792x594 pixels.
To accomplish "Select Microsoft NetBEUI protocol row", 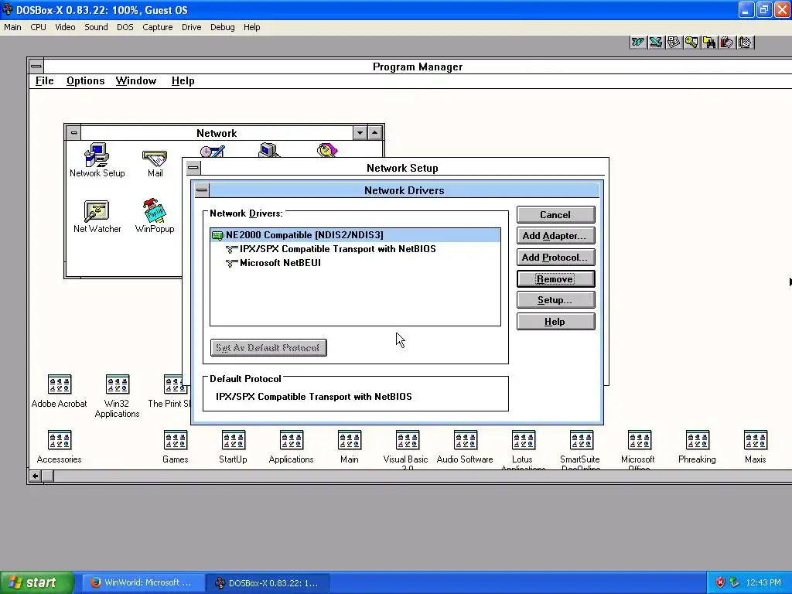I will pyautogui.click(x=355, y=263).
